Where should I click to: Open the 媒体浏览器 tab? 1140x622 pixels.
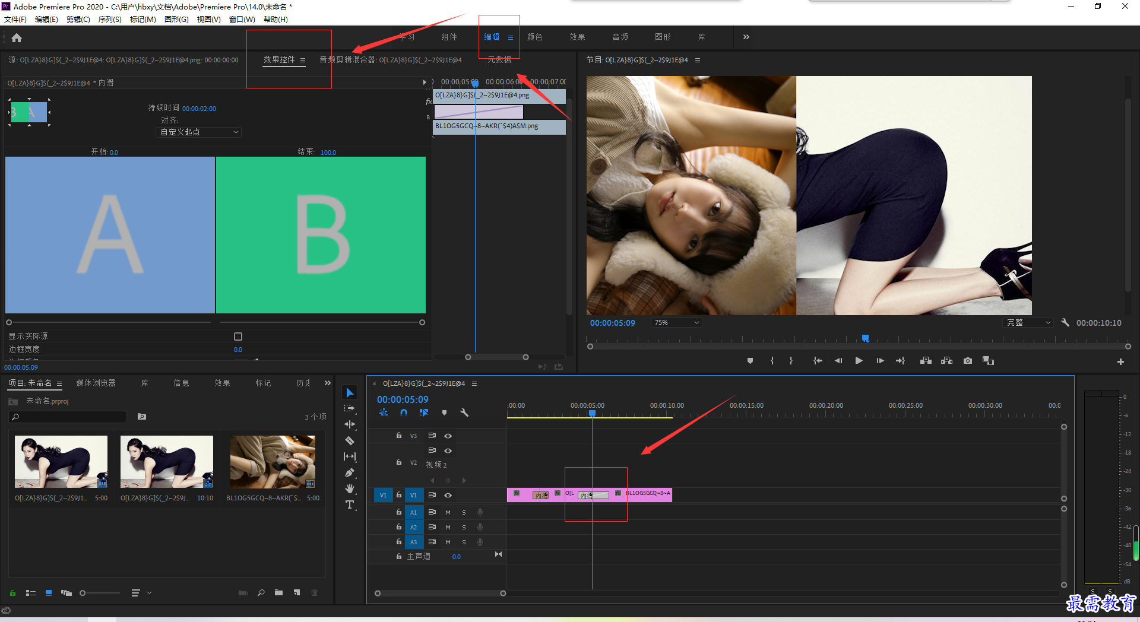(96, 383)
